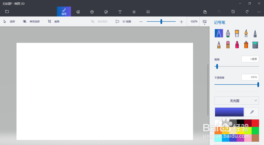Click the 100% zoom value field
This screenshot has width=264, height=145.
[194, 22]
